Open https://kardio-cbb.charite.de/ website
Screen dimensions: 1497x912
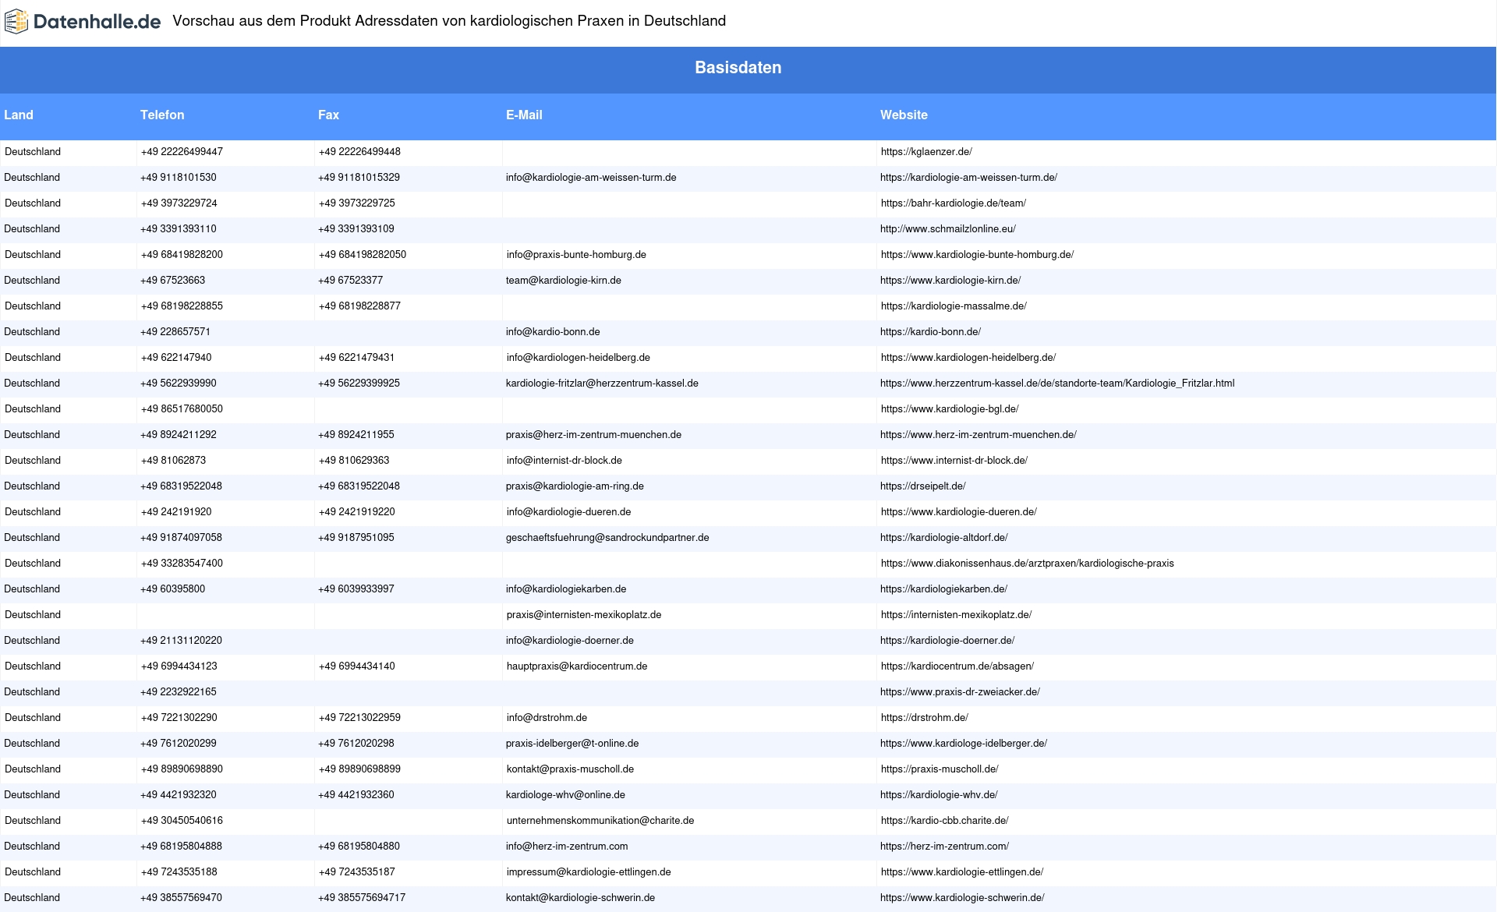coord(945,821)
